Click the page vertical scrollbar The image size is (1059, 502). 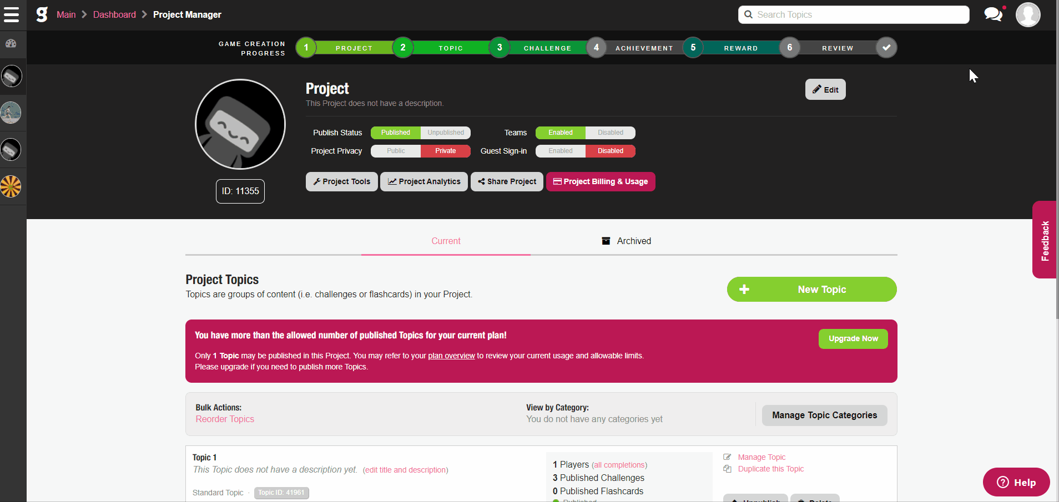point(1056,161)
